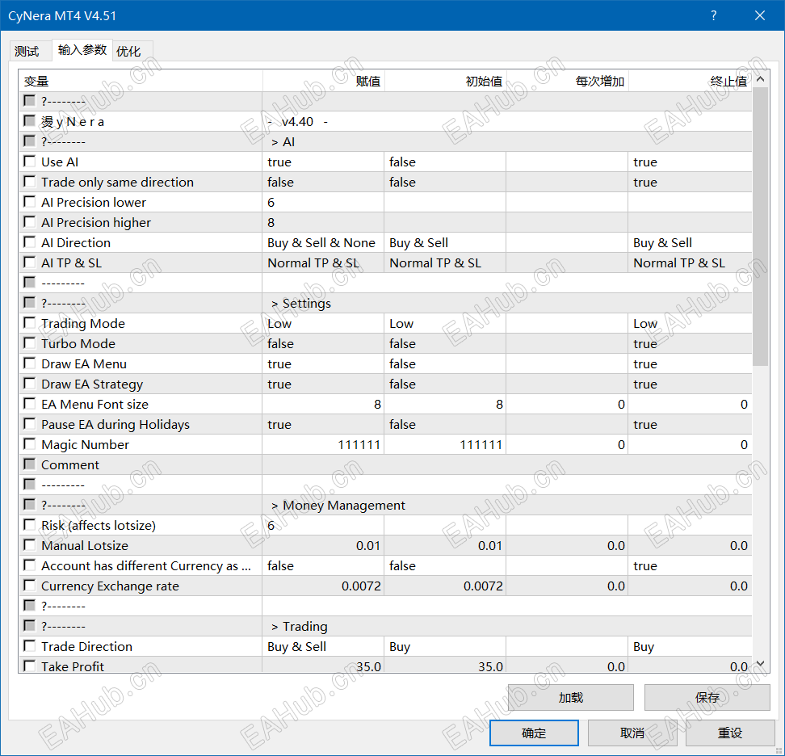
Task: Check the AI Precision lower box
Action: (30, 202)
